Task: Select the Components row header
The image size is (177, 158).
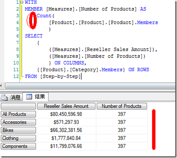Action: (x=18, y=146)
